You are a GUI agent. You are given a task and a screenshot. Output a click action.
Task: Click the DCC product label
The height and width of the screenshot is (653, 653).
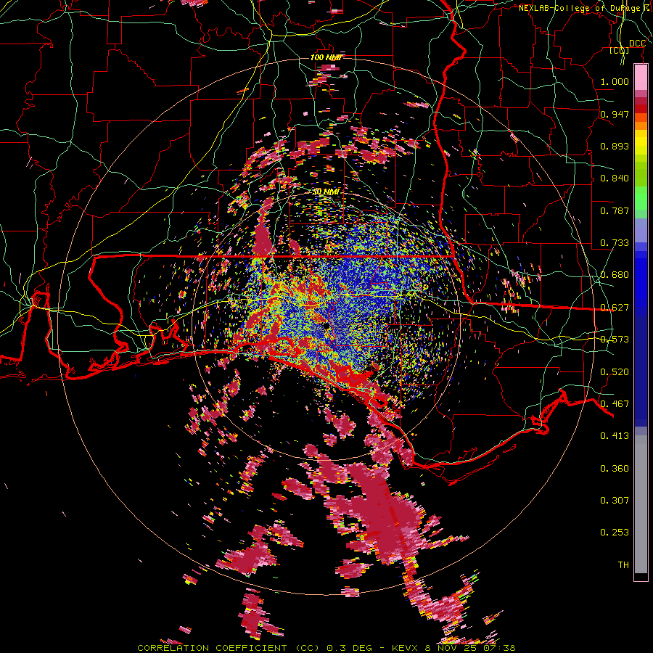(637, 44)
